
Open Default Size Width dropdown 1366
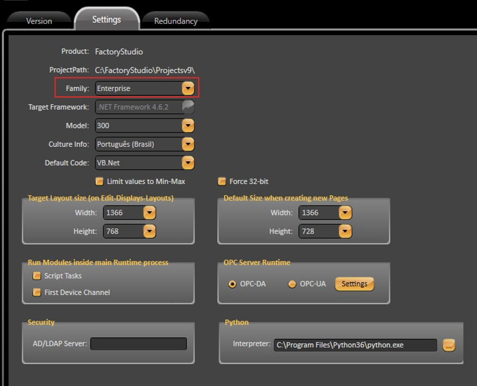(345, 213)
